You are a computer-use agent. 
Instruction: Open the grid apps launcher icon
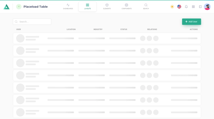point(193,7)
